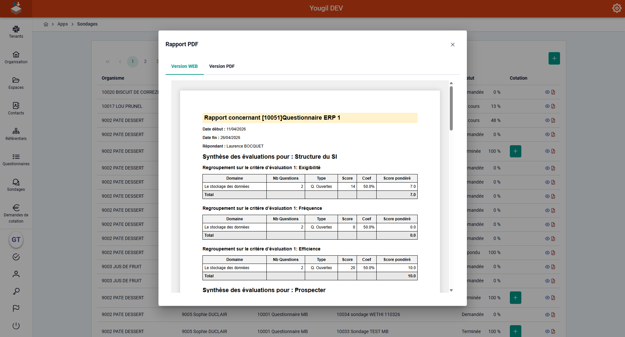Viewport: 625px width, 337px height.
Task: Select the Version WEB tab
Action: coord(184,66)
